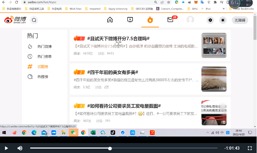The image size is (257, 153).
Task: Select 热门微博 in the left sidebar
Action: [x=44, y=47]
